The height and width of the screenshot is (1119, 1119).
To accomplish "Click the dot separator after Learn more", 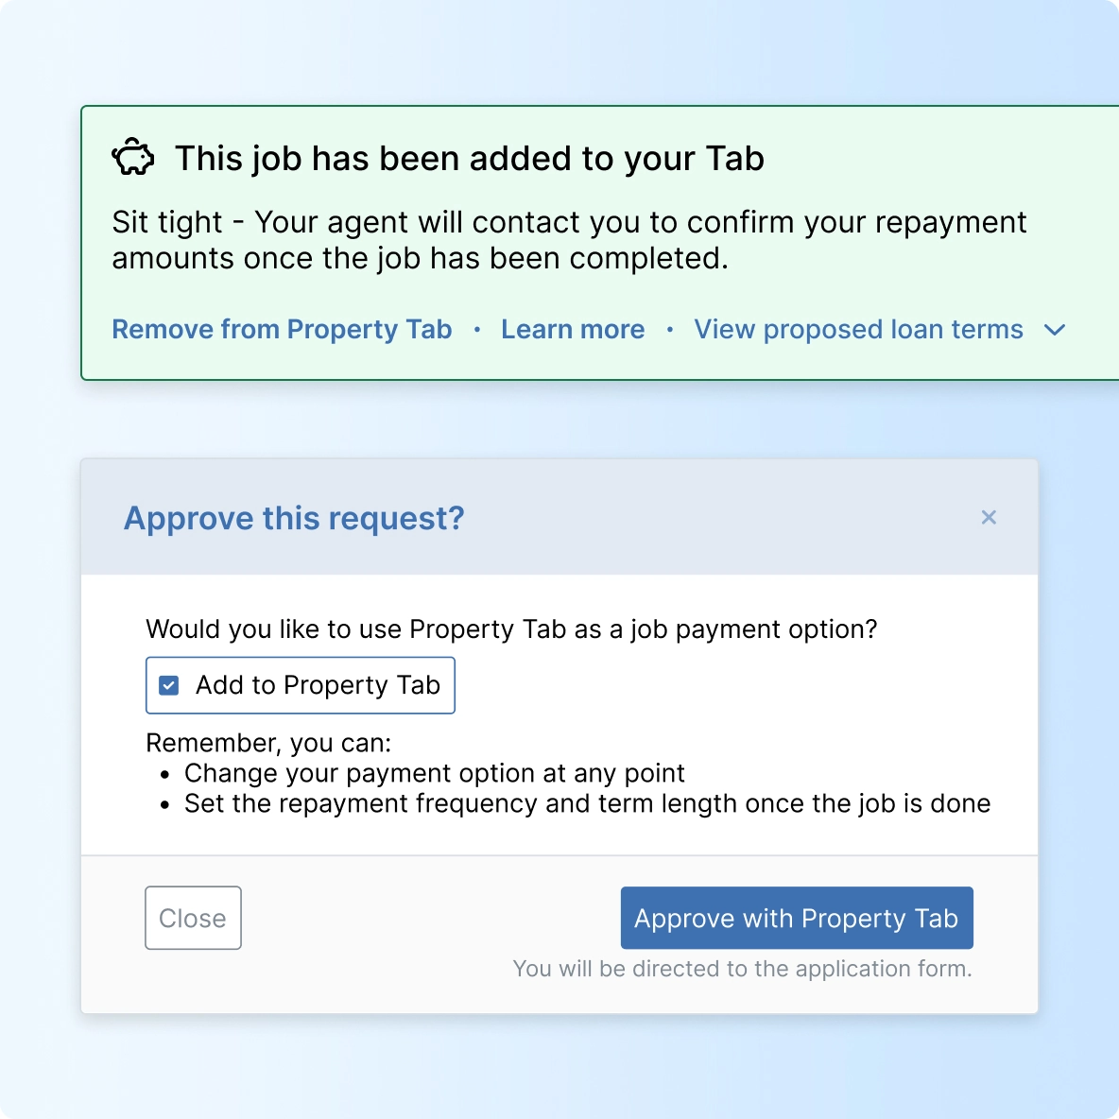I will [x=670, y=330].
